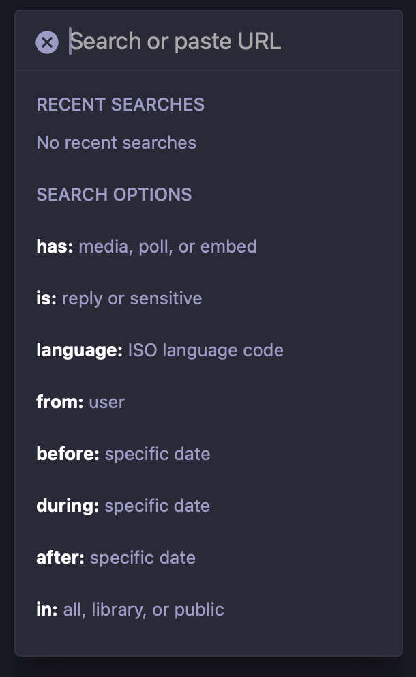Focus the Search or paste URL field
Image resolution: width=416 pixels, height=677 pixels.
click(x=228, y=42)
